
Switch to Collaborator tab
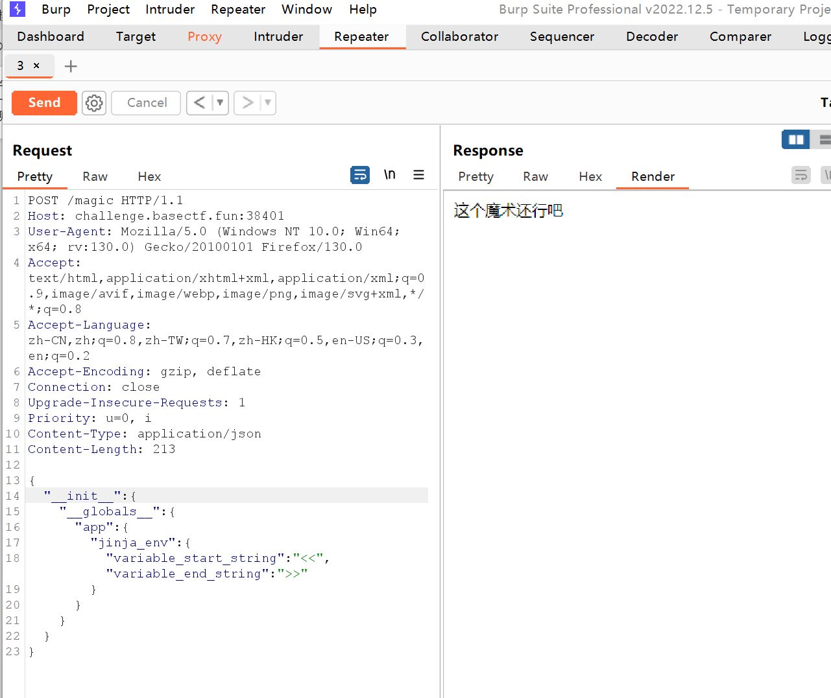(459, 36)
